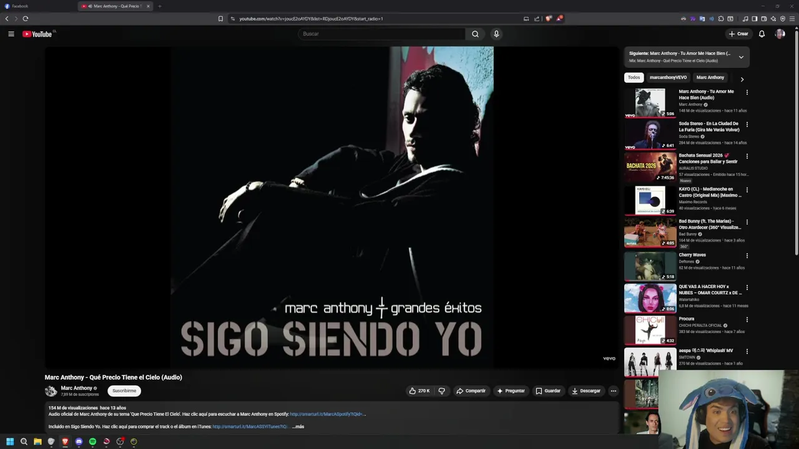This screenshot has width=799, height=449.
Task: Open options for KAYO Medianoche en Castro
Action: pos(747,190)
